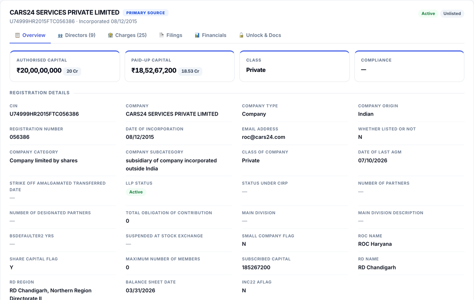Viewport: 474px width, 300px height.
Task: Click the email roc@cars24.com
Action: [x=263, y=137]
